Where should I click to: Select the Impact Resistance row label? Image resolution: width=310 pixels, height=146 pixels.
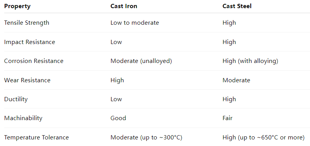(x=30, y=42)
